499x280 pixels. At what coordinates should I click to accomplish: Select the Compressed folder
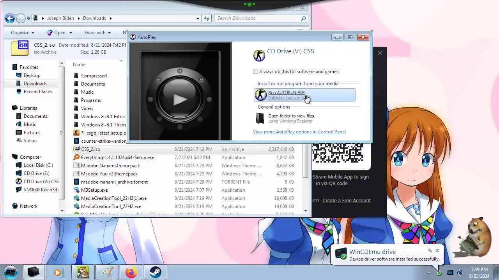point(94,76)
